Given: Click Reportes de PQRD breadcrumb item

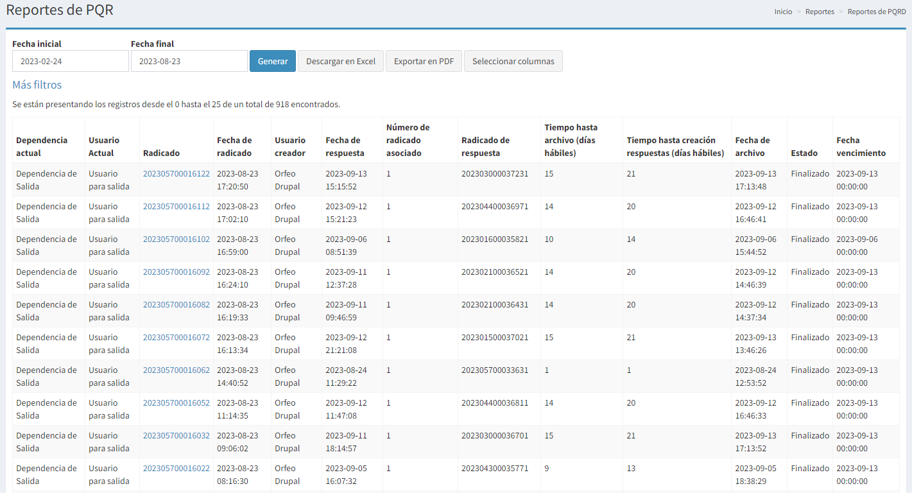Looking at the screenshot, I should 877,12.
